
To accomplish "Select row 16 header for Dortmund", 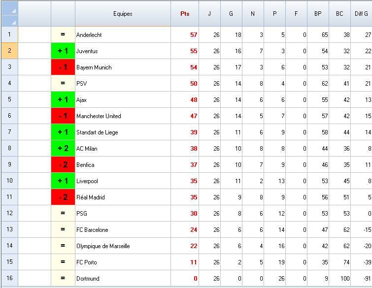I will pos(9,279).
